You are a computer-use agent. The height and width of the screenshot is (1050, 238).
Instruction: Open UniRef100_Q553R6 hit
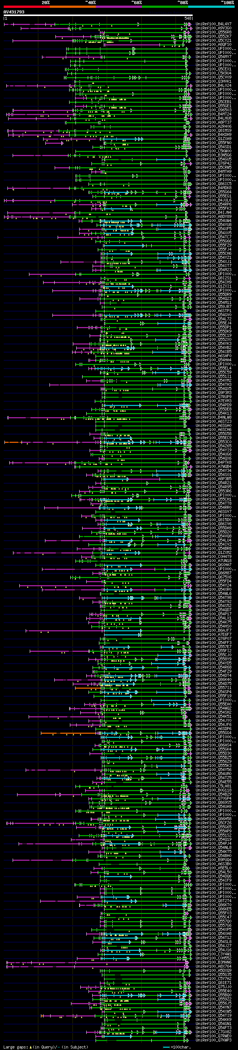click(213, 491)
